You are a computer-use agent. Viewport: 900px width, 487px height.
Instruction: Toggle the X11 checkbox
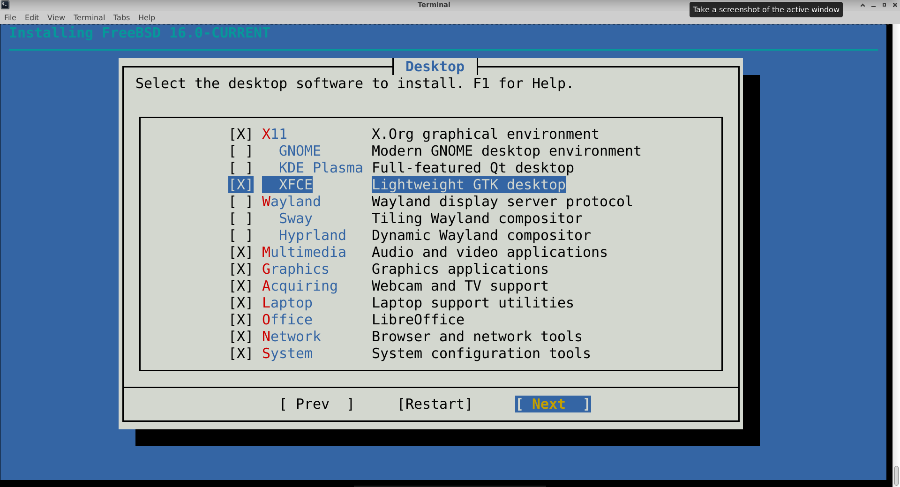coord(241,134)
